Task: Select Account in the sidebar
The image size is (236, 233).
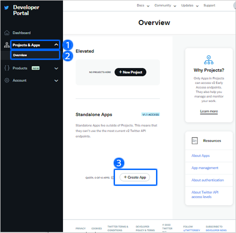Action: tap(19, 80)
